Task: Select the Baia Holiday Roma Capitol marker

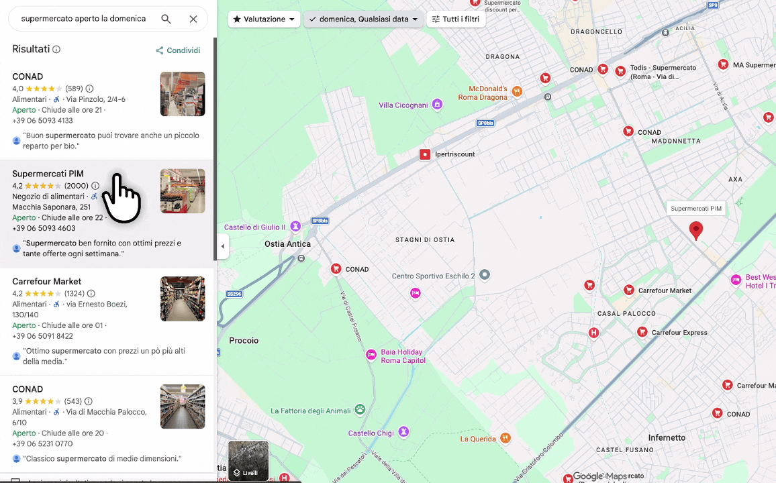Action: [x=371, y=354]
